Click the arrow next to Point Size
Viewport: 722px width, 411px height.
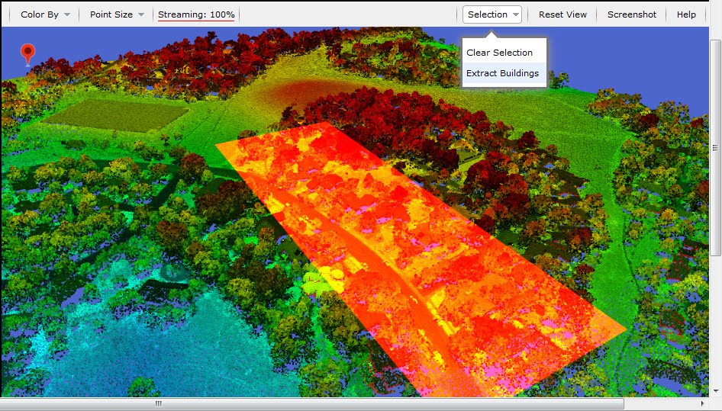141,15
